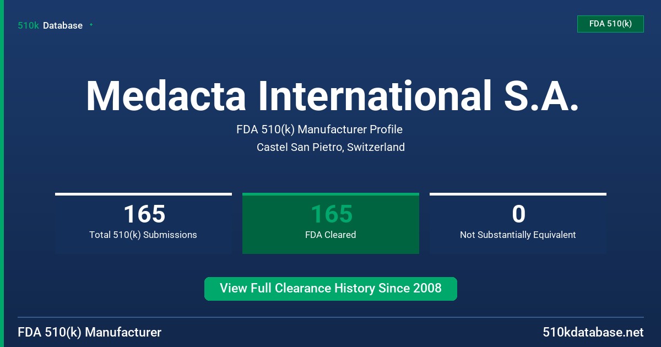Open the Total 510(k) Submissions card
The image size is (661, 347).
pos(143,224)
